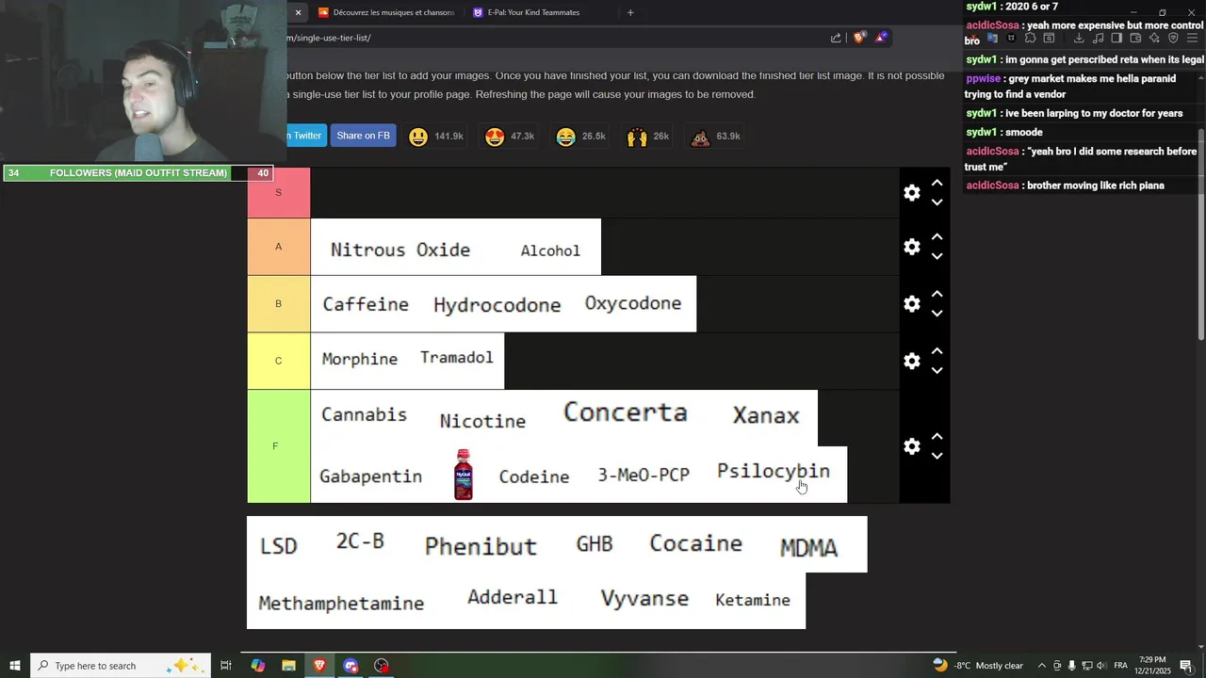Viewport: 1206px width, 678px height.
Task: Open settings gear for the C tier row
Action: [x=911, y=361]
